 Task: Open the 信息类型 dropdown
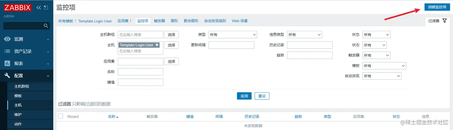click(304, 35)
